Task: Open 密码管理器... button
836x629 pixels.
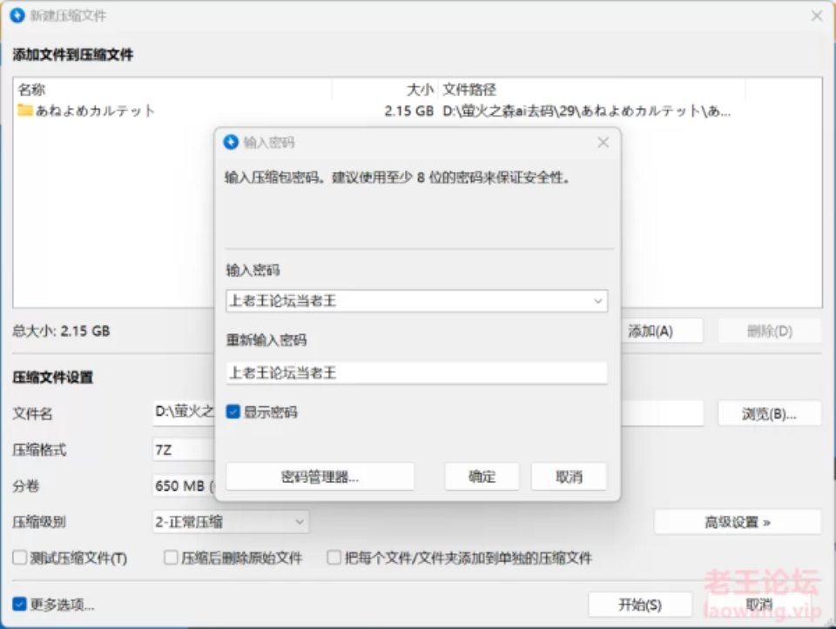Action: 320,477
